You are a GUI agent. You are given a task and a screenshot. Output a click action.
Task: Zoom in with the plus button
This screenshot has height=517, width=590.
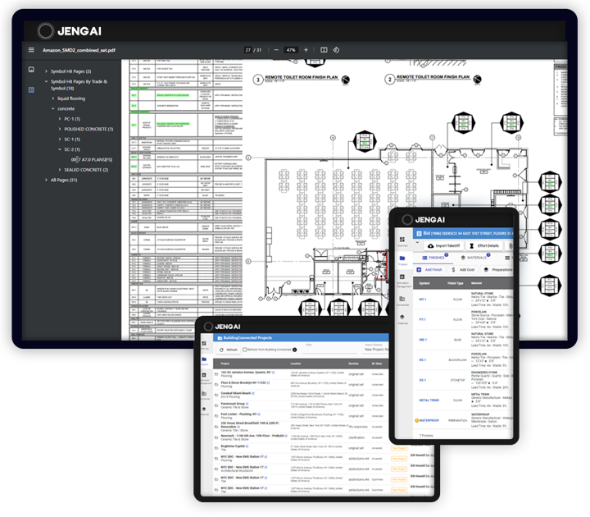(306, 50)
